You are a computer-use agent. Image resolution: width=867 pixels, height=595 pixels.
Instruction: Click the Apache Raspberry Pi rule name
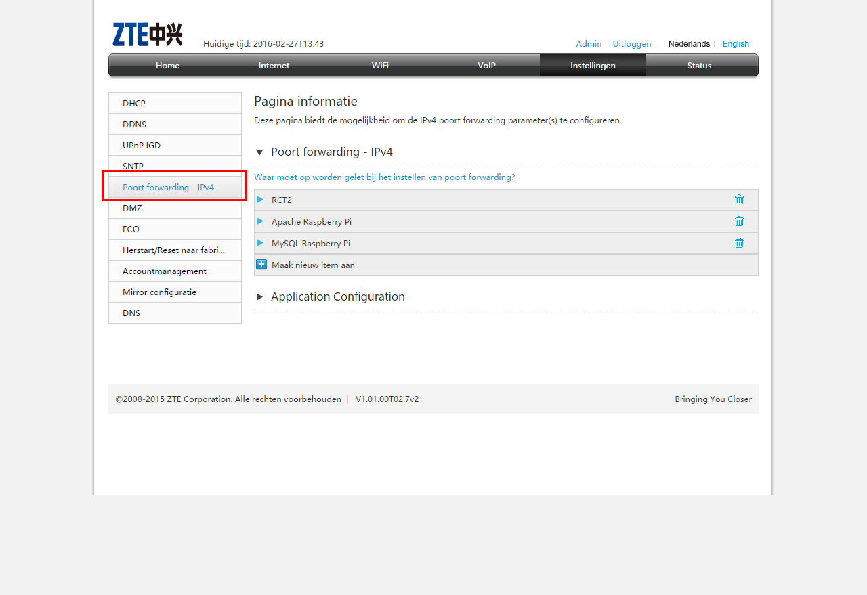coord(312,221)
